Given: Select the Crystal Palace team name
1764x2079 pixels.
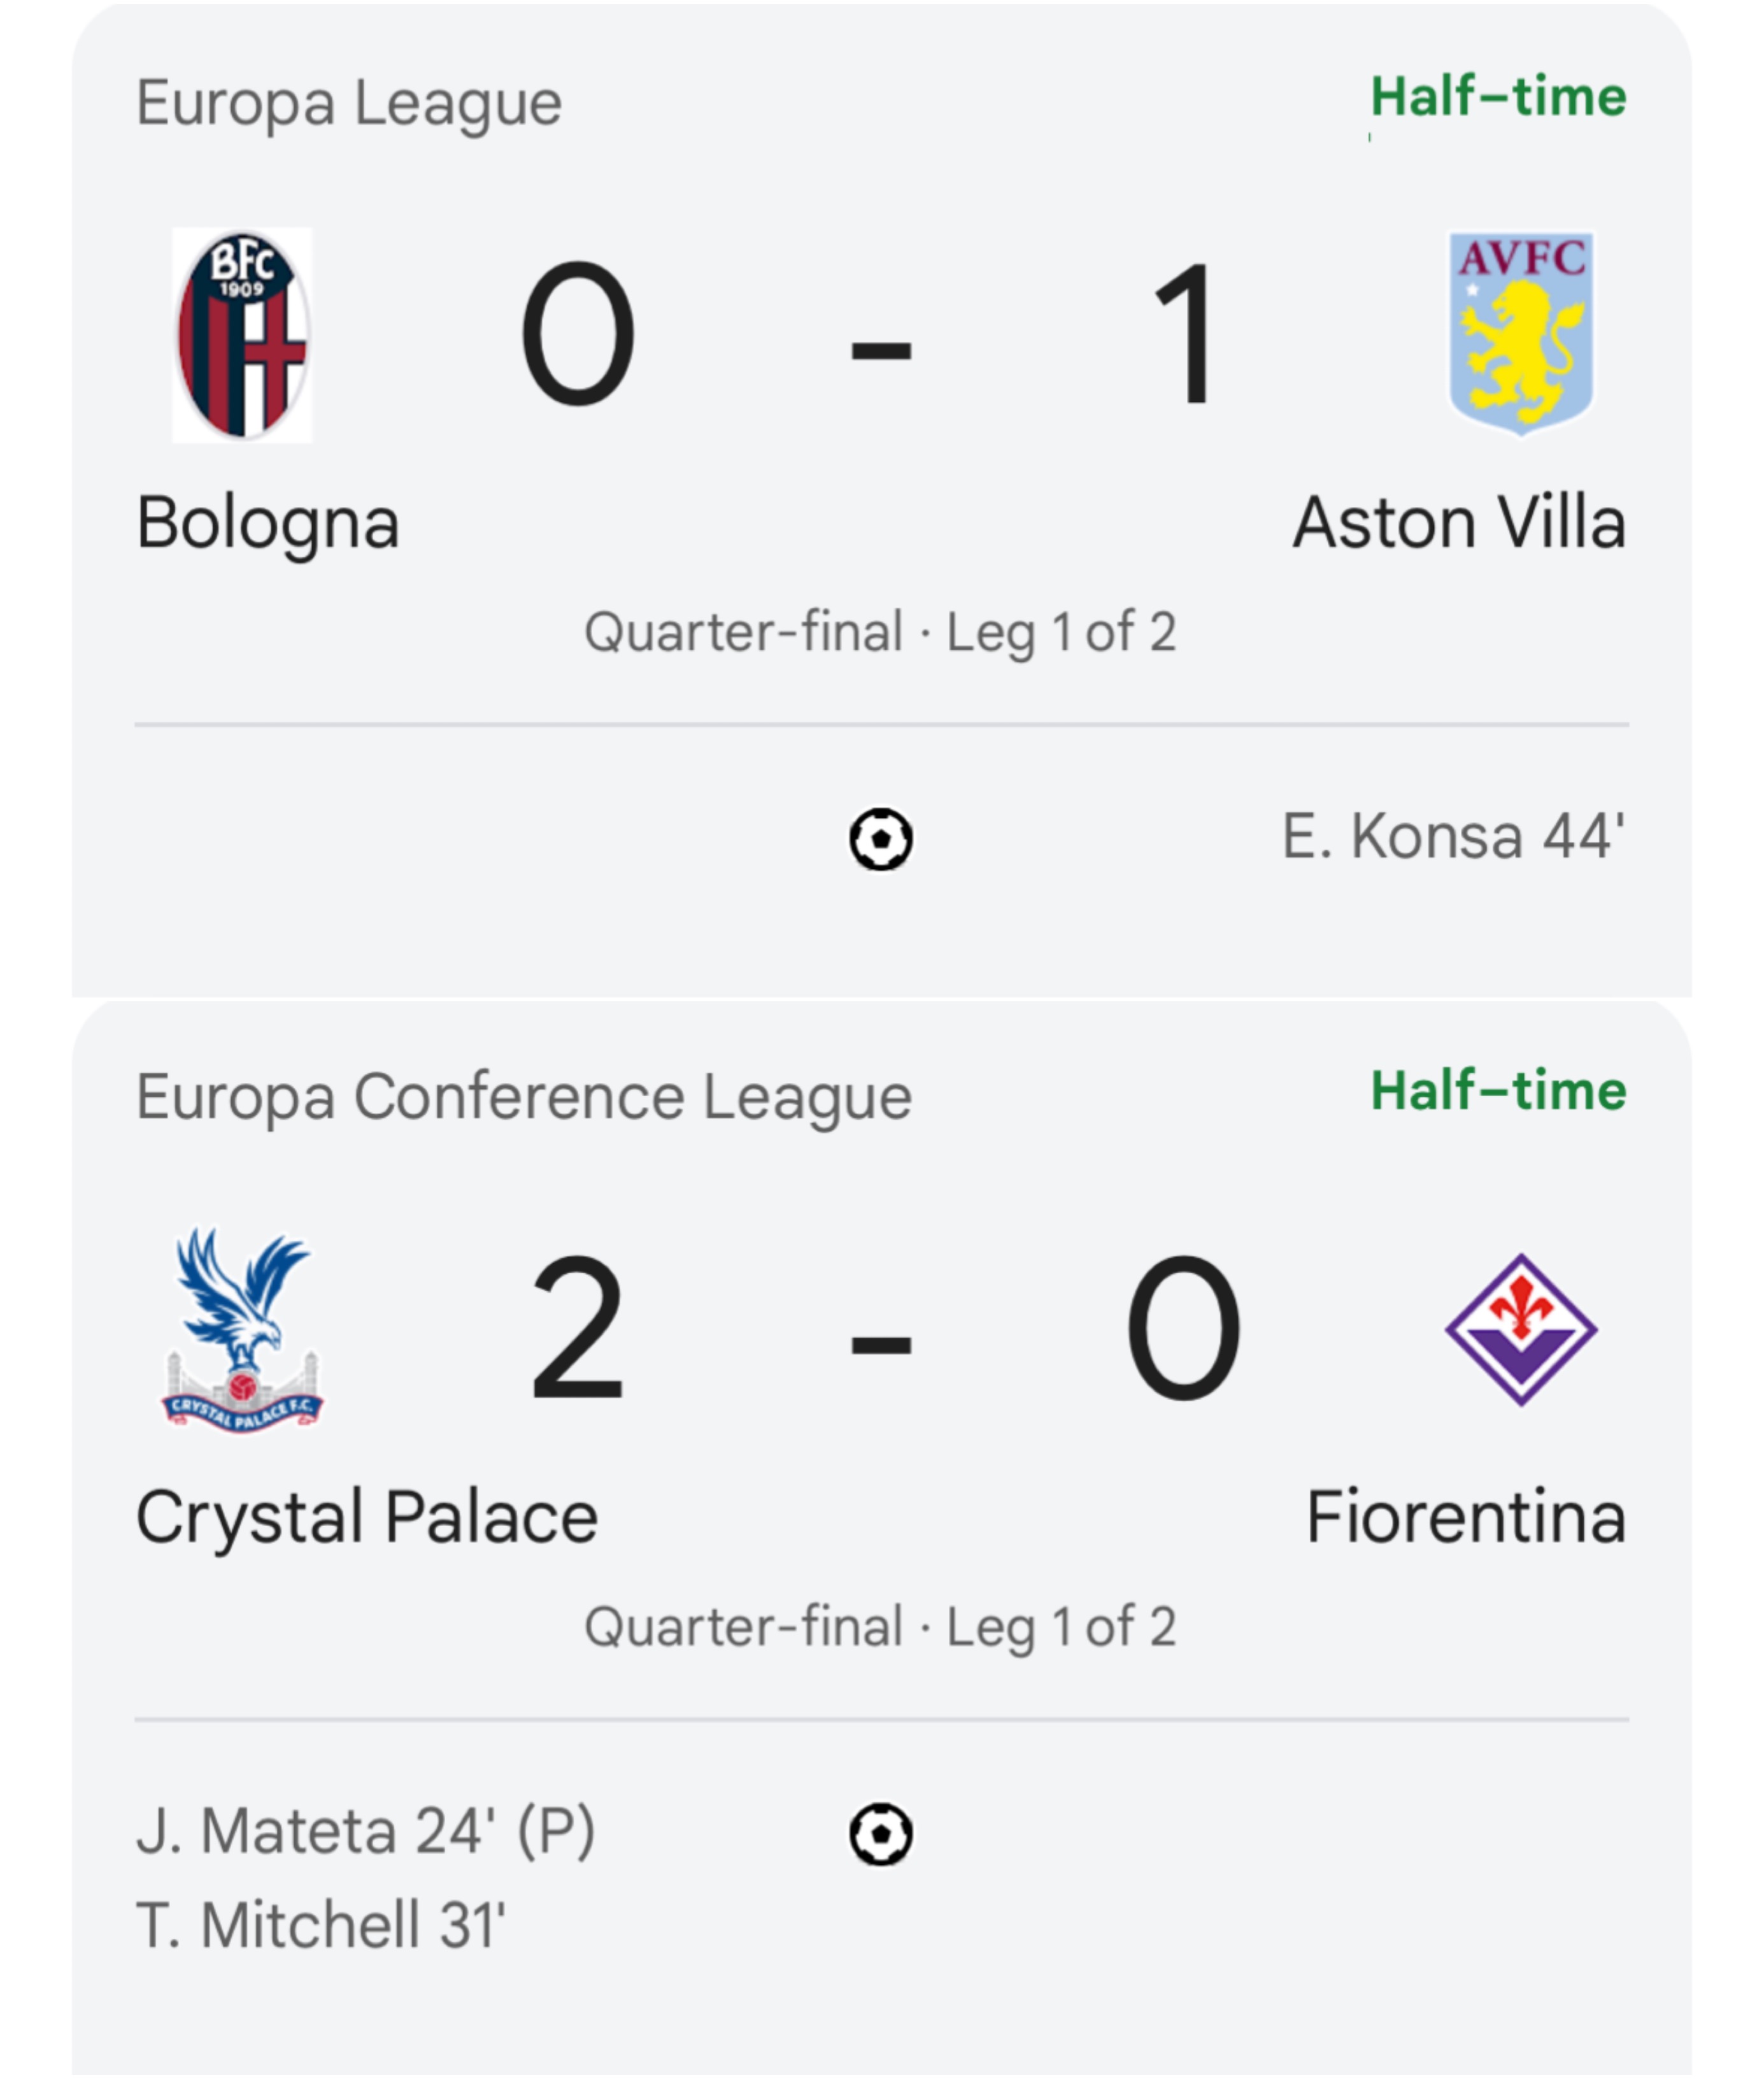Looking at the screenshot, I should point(367,1517).
